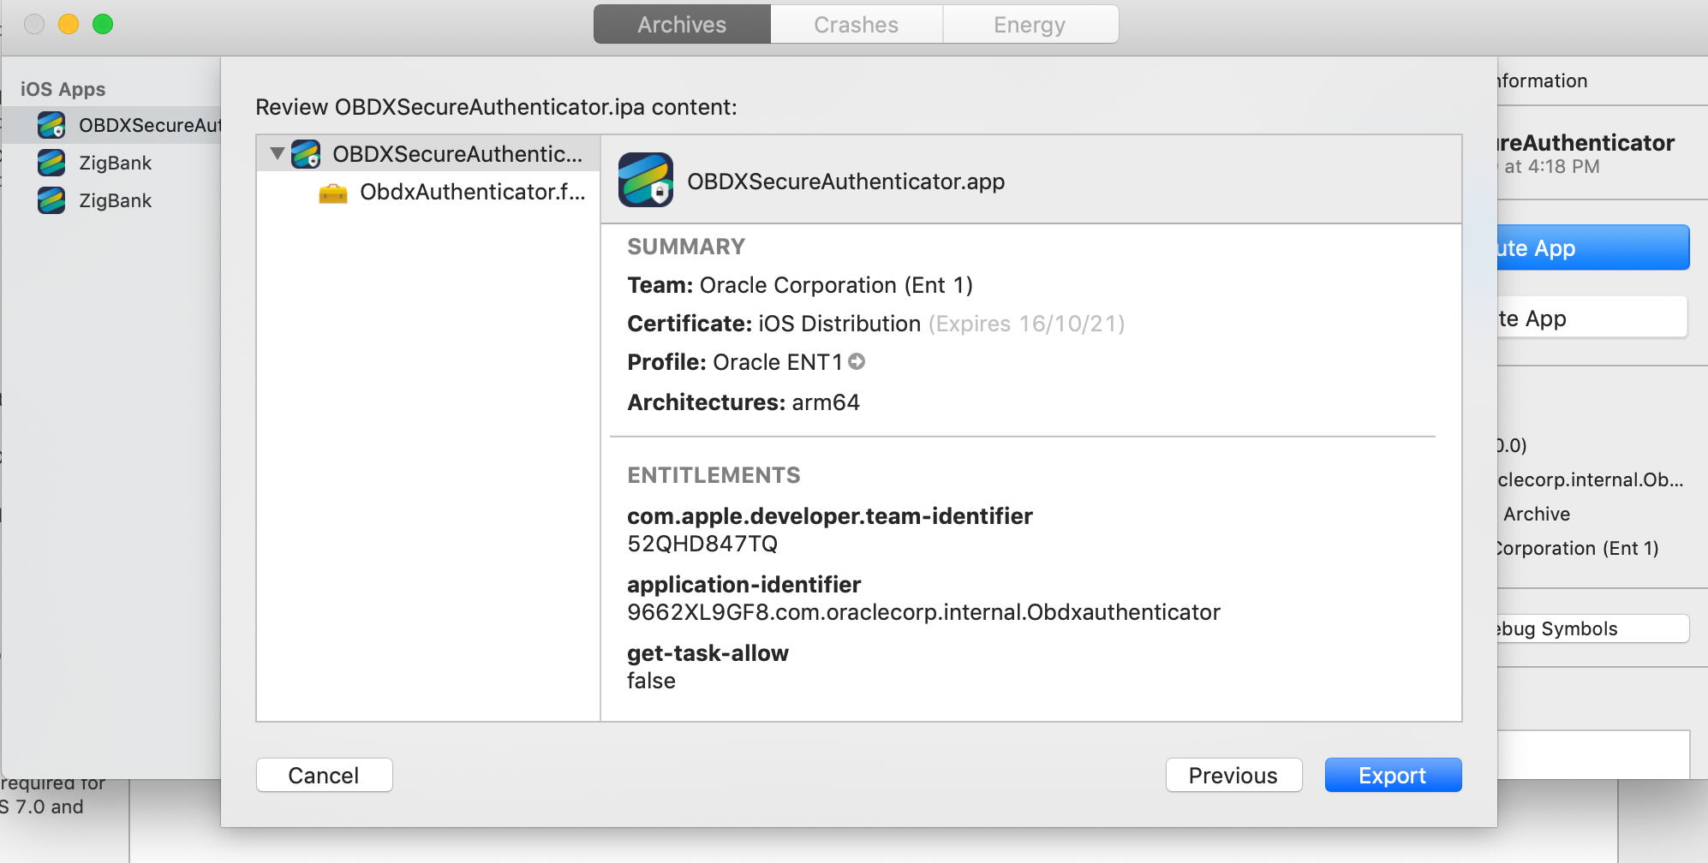
Task: Click the yellow minimize window button
Action: tap(69, 24)
